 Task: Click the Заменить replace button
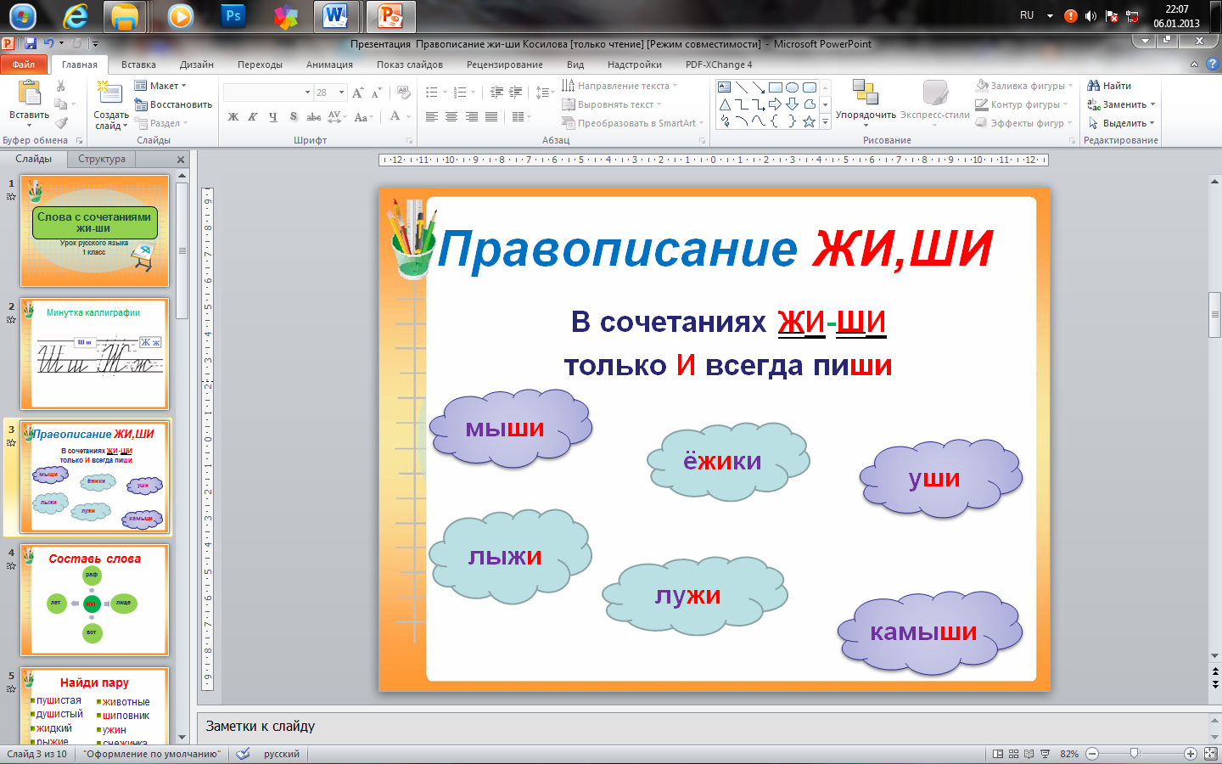point(1121,104)
